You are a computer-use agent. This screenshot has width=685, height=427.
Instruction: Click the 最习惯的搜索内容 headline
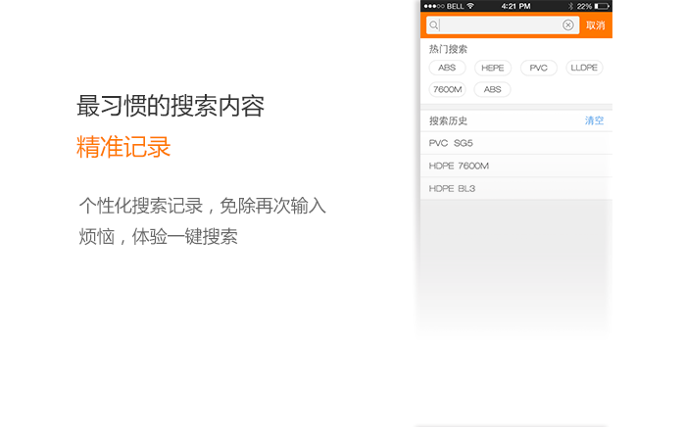[171, 106]
